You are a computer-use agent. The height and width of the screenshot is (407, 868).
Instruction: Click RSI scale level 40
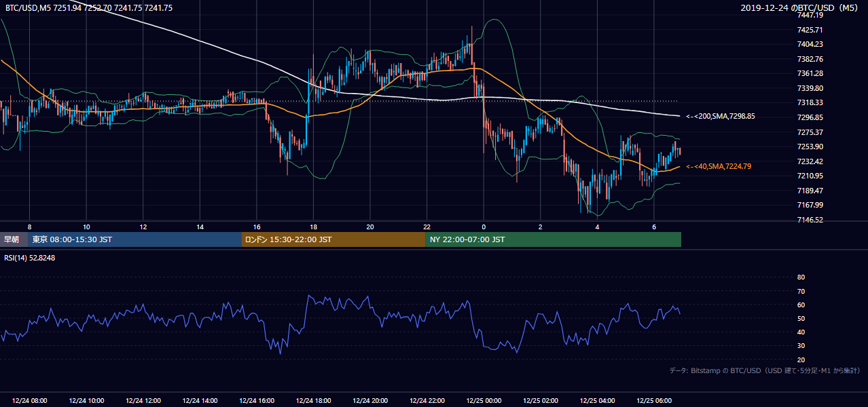[801, 332]
